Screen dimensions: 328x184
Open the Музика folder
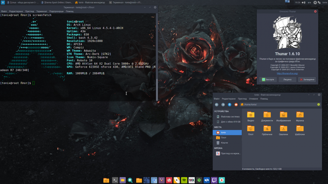[x=300, y=116]
